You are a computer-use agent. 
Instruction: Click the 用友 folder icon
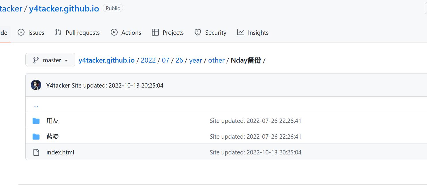pyautogui.click(x=36, y=121)
